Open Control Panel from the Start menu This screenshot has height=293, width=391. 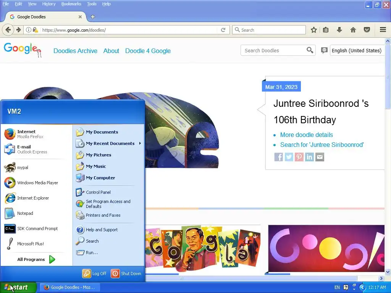click(109, 192)
